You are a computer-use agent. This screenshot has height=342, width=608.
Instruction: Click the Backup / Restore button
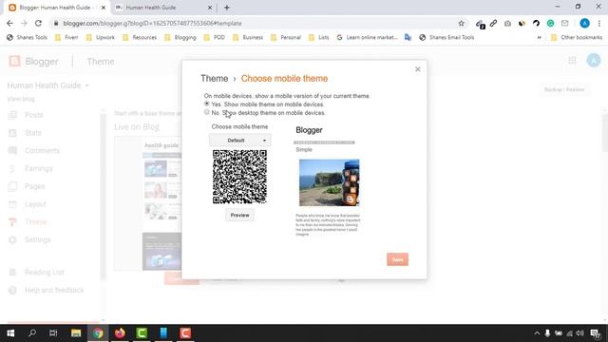(563, 89)
